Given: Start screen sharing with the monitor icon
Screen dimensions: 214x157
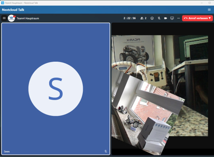Looking at the screenshot, I should point(172,18).
